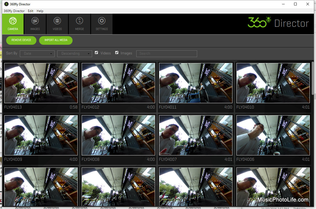Click the FLY04011 file name label
Image resolution: width=316 pixels, height=209 pixels.
tap(168, 107)
